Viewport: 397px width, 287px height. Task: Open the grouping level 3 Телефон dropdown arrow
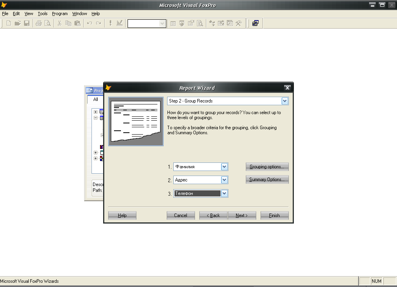click(224, 193)
